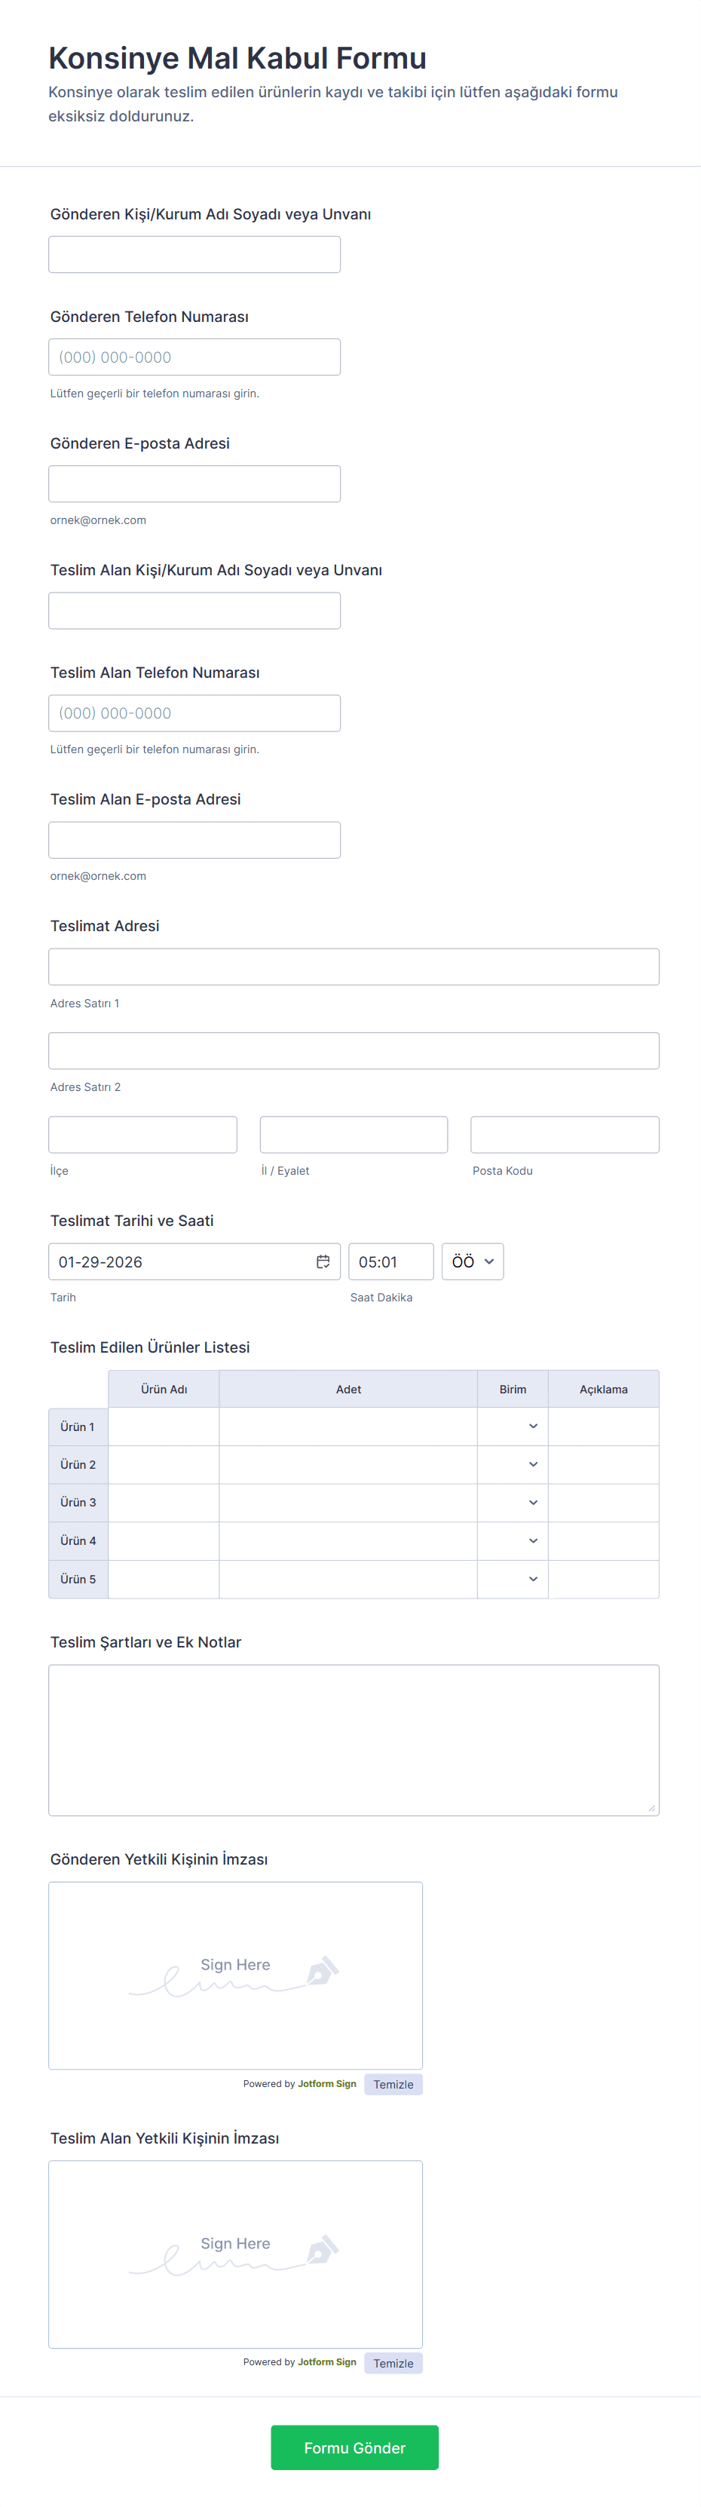Viewport: 701px width, 2507px height.
Task: Click the Adres Satırı 1 input
Action: click(x=354, y=967)
